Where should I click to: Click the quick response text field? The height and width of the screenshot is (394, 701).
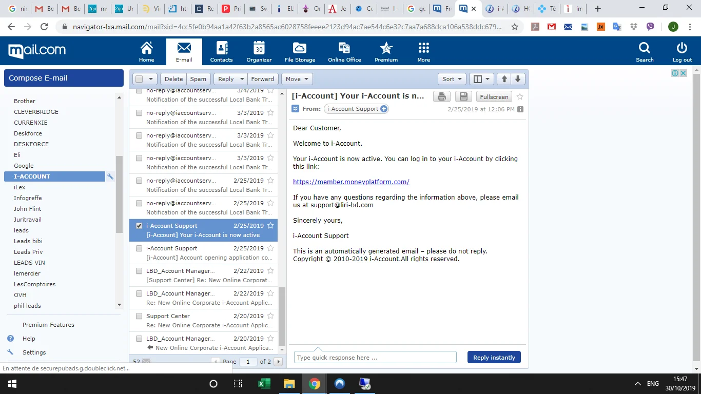(375, 357)
